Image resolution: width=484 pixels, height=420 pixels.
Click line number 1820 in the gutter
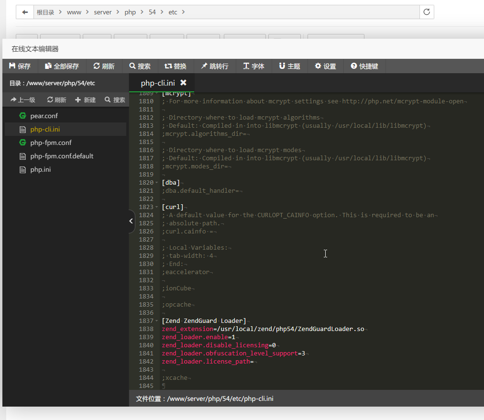146,183
